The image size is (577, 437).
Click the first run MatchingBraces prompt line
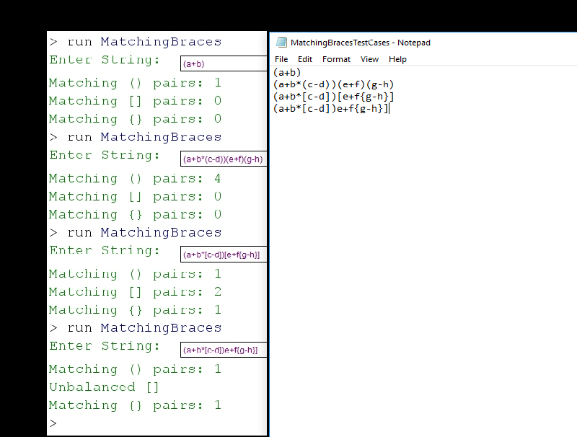click(x=134, y=41)
